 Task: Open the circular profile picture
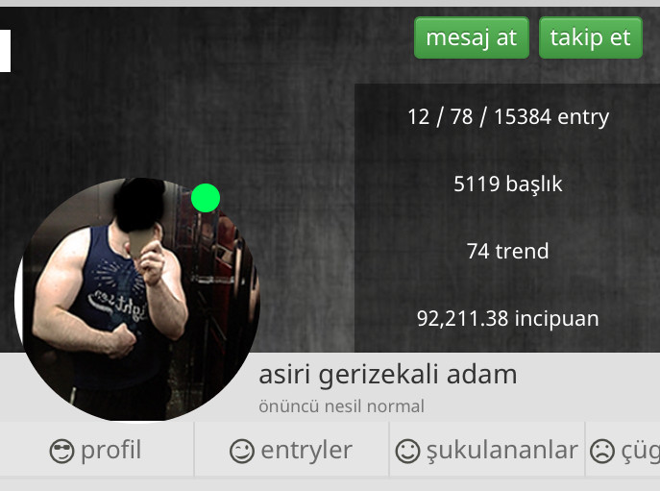click(137, 299)
